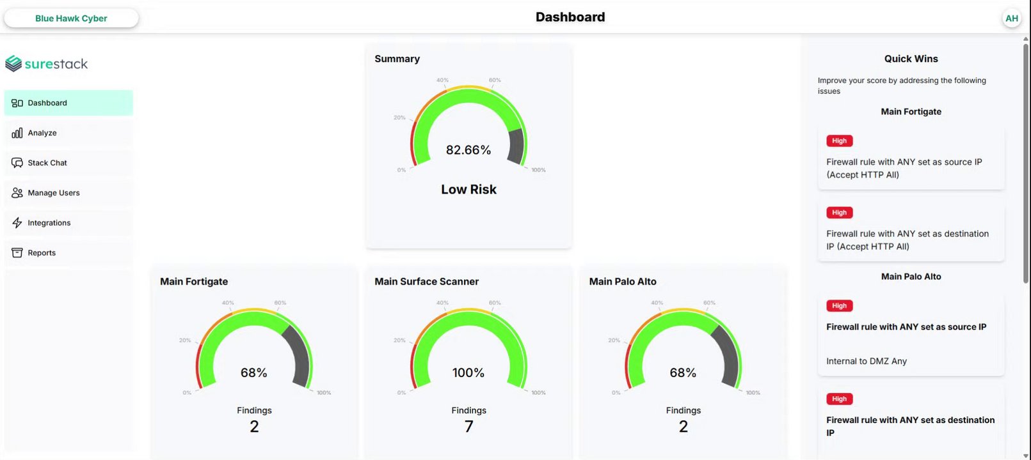Click High badge on Accept HTTP All source card

[x=839, y=141]
